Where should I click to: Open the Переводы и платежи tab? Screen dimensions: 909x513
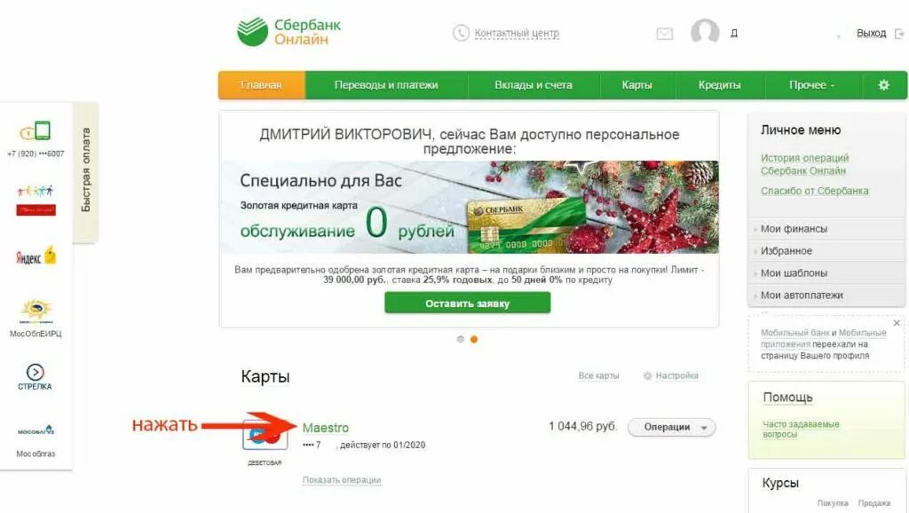coord(386,85)
